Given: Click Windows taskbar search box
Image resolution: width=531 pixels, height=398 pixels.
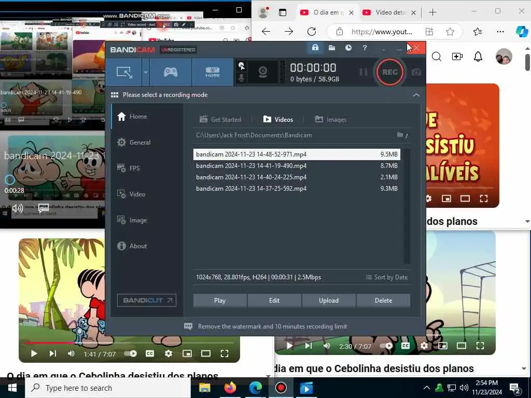Looking at the screenshot, I should [108, 388].
